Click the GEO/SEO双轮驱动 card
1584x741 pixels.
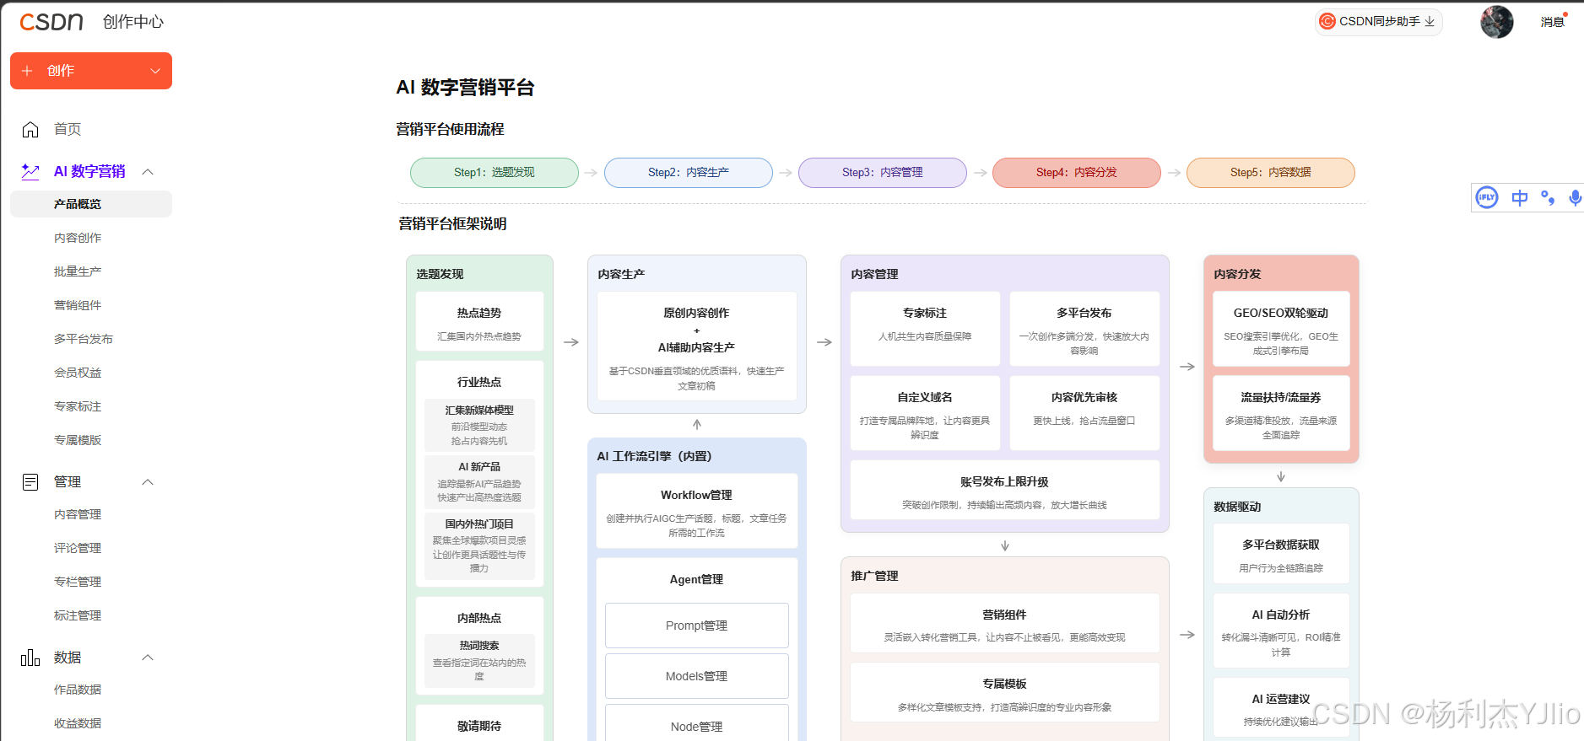1281,329
